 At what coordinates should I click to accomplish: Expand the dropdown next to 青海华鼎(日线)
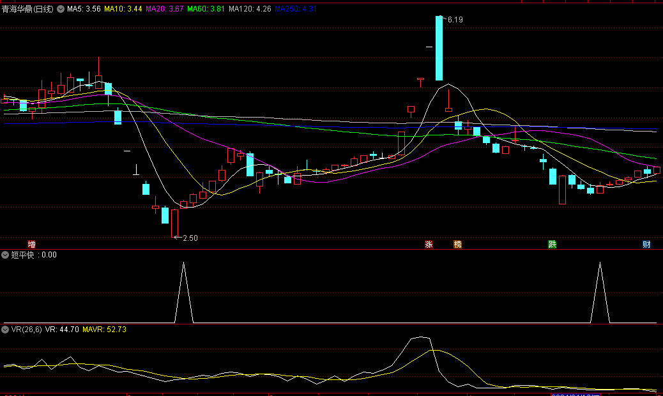61,10
